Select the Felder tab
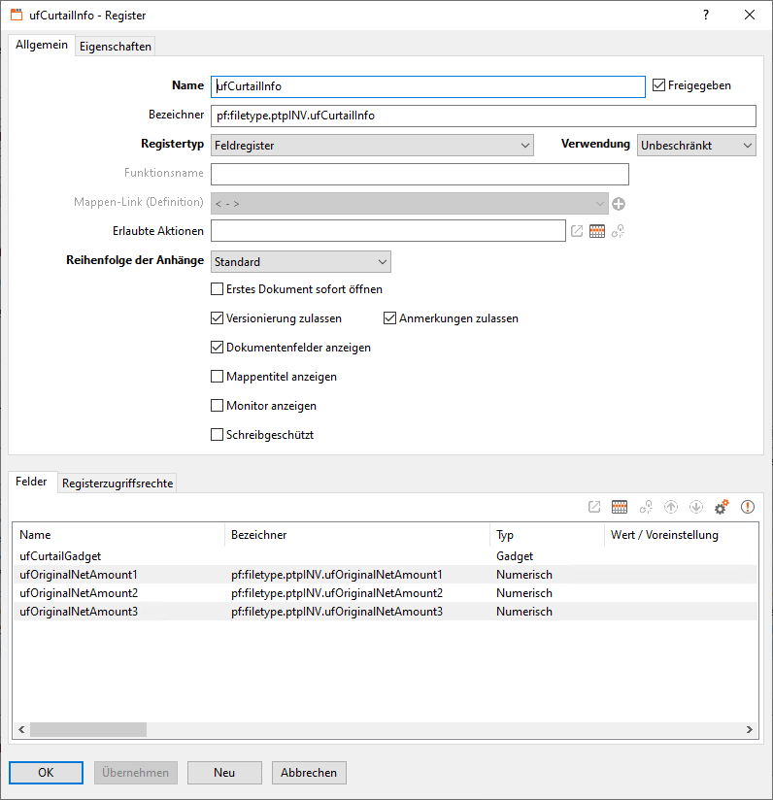This screenshot has height=800, width=773. coord(31,482)
